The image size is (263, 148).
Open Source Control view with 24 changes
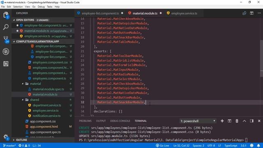[x=6, y=39]
